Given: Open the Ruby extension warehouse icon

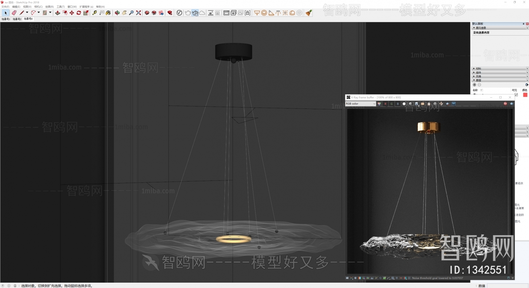Looking at the screenshot, I should tap(170, 13).
